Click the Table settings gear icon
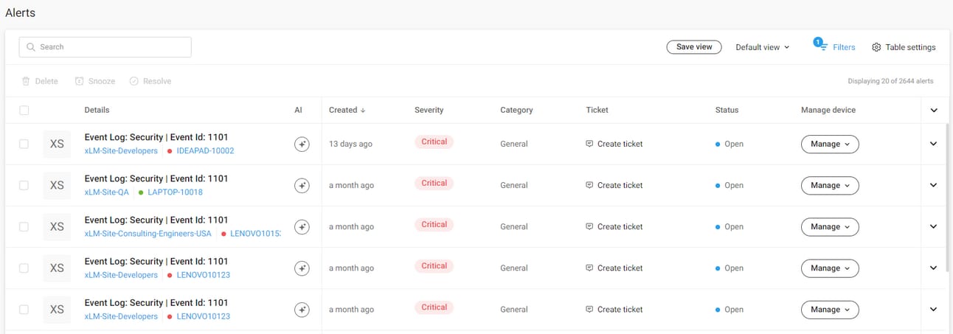 [x=876, y=47]
